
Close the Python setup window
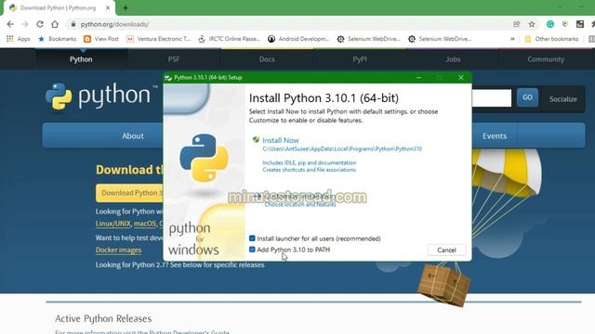pyautogui.click(x=461, y=78)
